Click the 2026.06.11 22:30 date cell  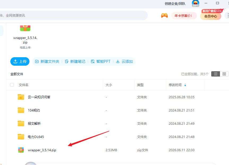point(182,150)
